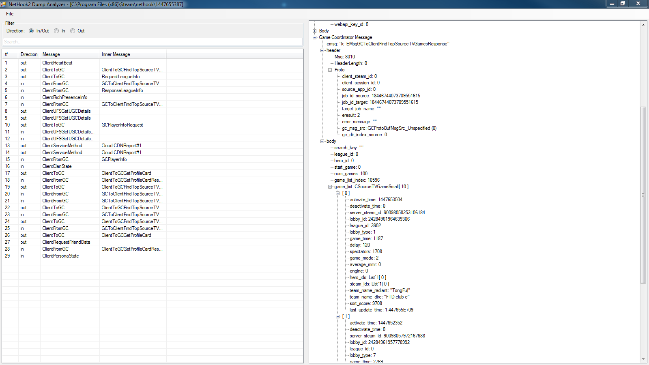Select the job_id_target tree item
This screenshot has height=365, width=649.
tap(380, 102)
